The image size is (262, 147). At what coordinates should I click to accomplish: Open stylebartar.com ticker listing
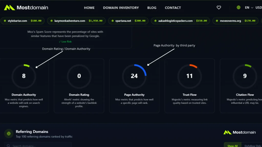click(x=23, y=21)
